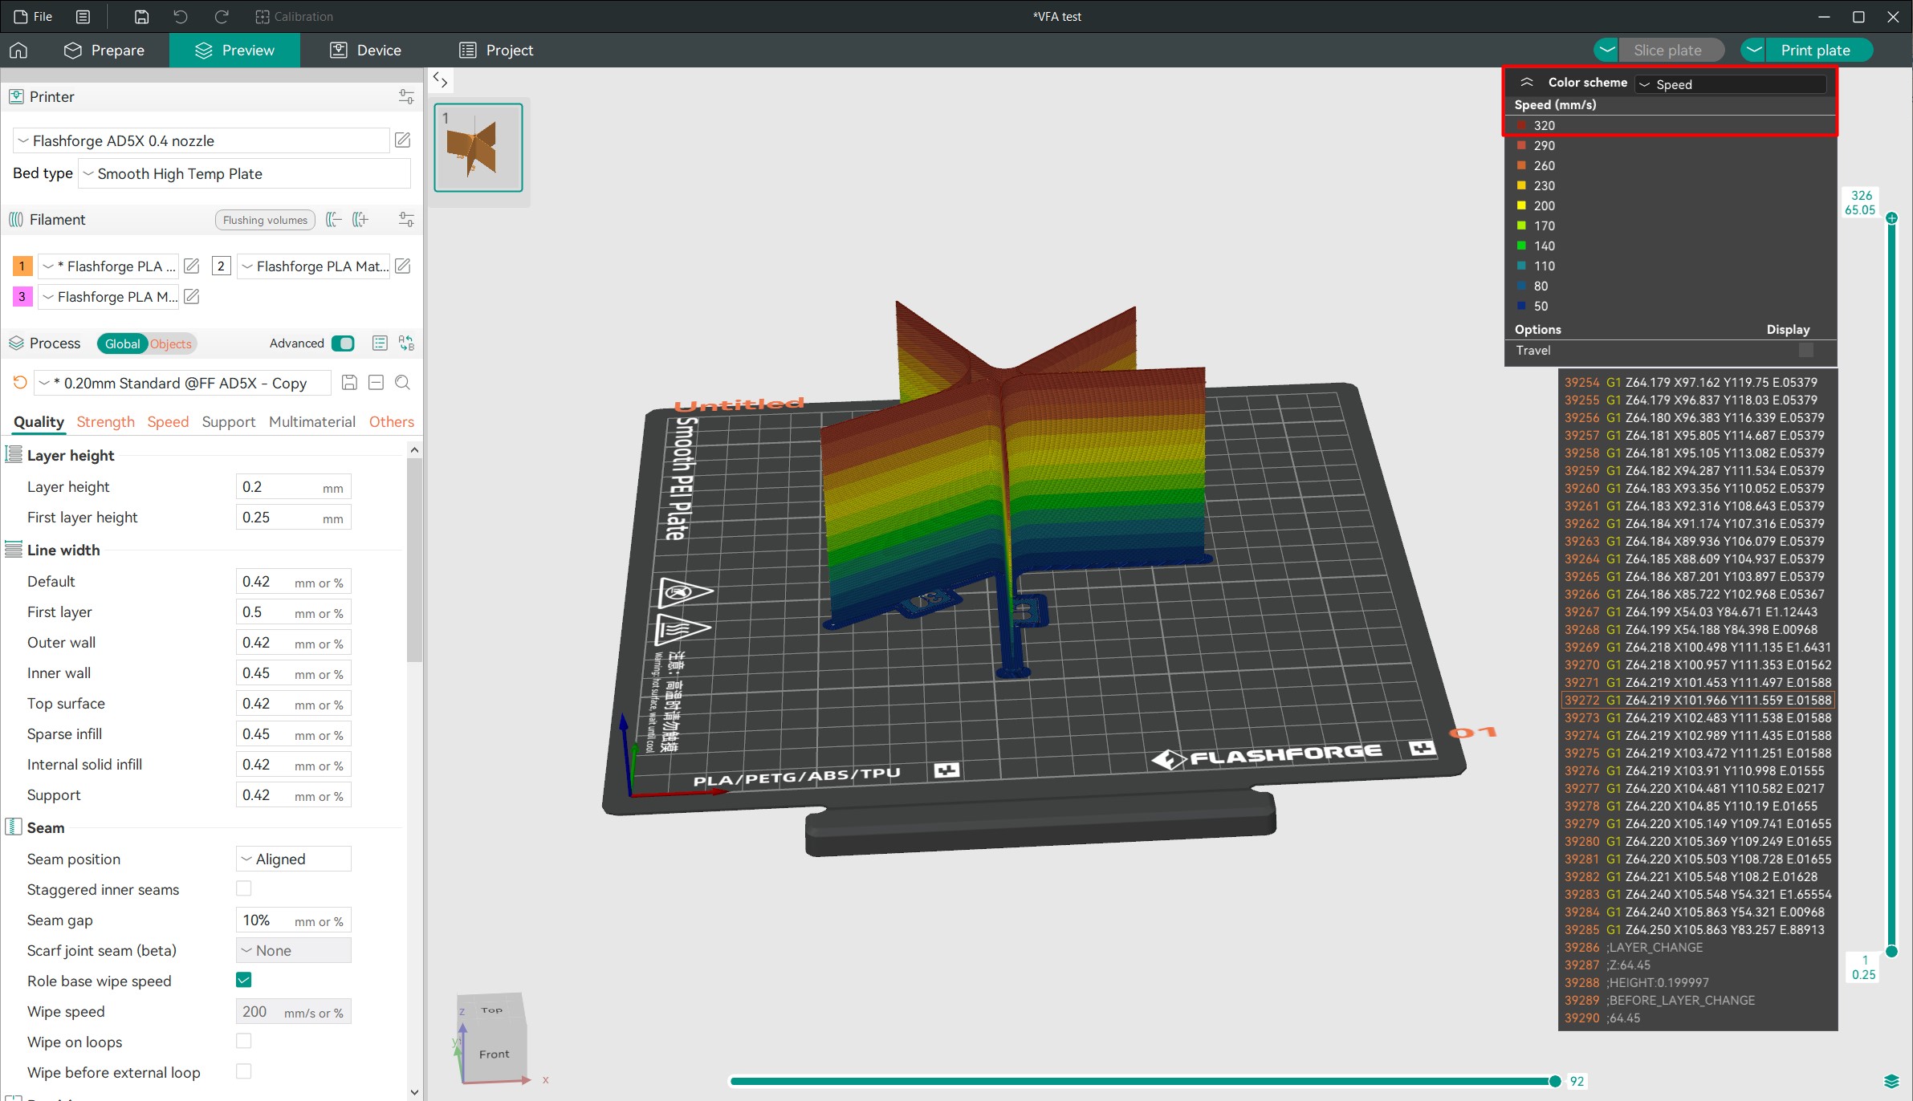Open printer preset edit icon
Viewport: 1913px width, 1101px height.
pyautogui.click(x=403, y=140)
